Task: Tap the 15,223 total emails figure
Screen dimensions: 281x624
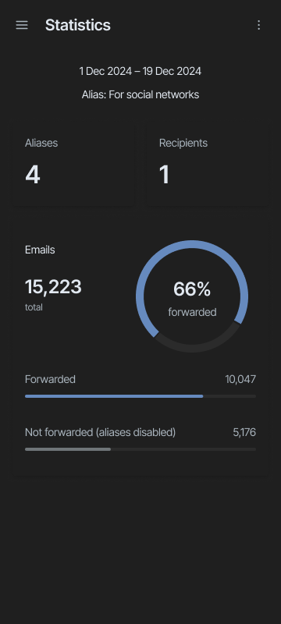Action: [x=53, y=287]
